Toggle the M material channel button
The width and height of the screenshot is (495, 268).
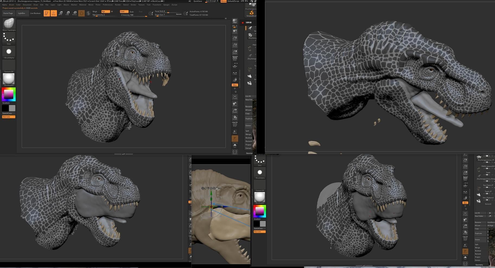click(x=112, y=12)
